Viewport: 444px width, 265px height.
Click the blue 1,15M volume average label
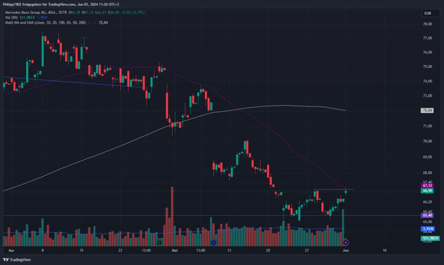click(428, 229)
